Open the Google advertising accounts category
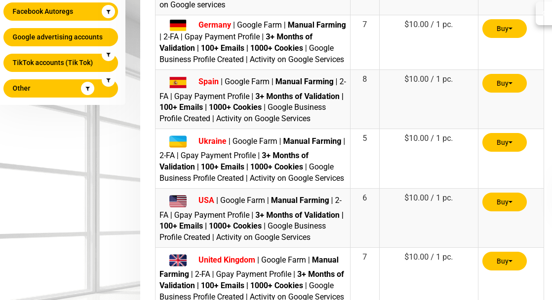This screenshot has height=300, width=552. 58,37
